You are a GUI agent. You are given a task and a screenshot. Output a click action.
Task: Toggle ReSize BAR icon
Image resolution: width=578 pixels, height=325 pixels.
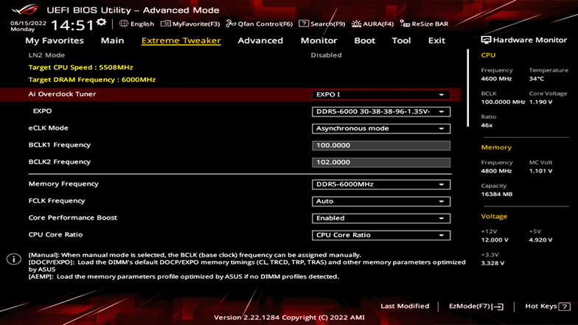pos(405,24)
